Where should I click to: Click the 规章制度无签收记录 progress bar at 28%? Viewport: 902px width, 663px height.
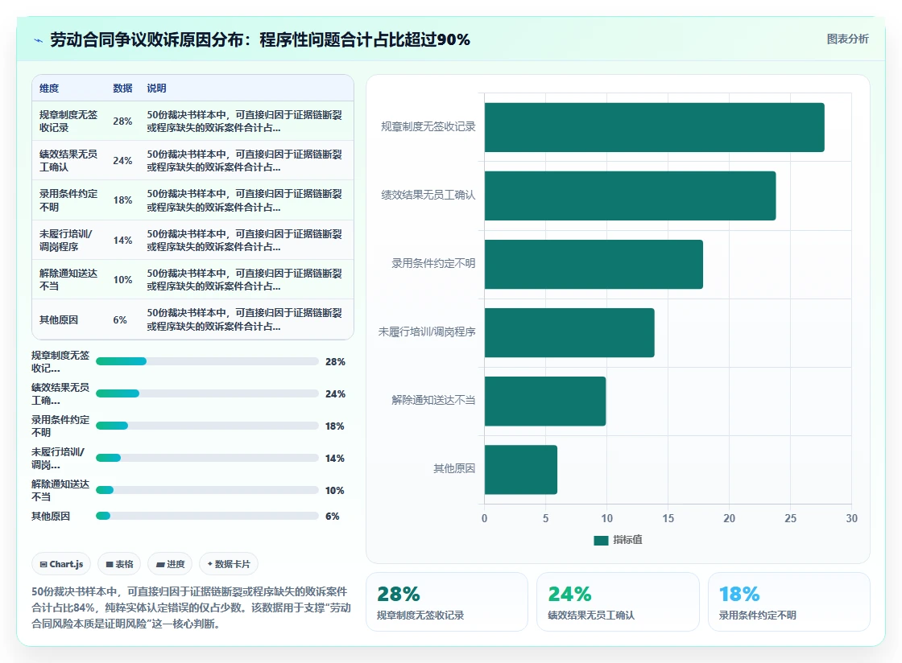(207, 361)
